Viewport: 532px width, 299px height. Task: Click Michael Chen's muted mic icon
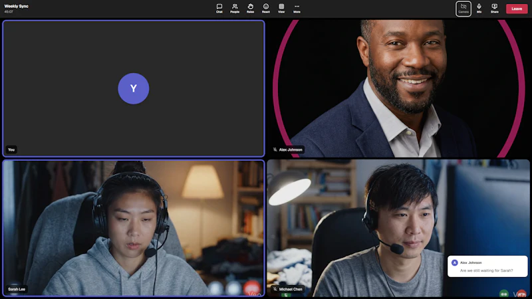[x=275, y=289]
